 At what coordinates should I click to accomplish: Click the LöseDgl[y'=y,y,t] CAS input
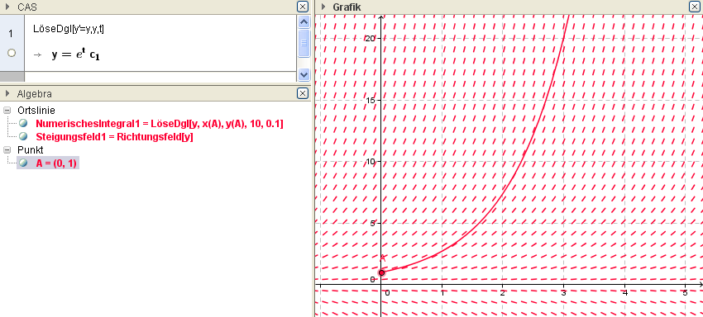69,29
